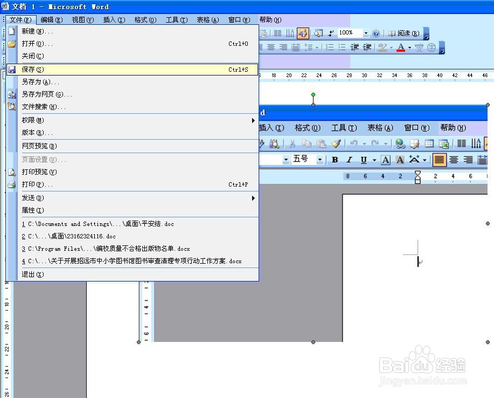Toggle Show/Hide formatting marks icon
The height and width of the screenshot is (398, 494).
[x=331, y=33]
